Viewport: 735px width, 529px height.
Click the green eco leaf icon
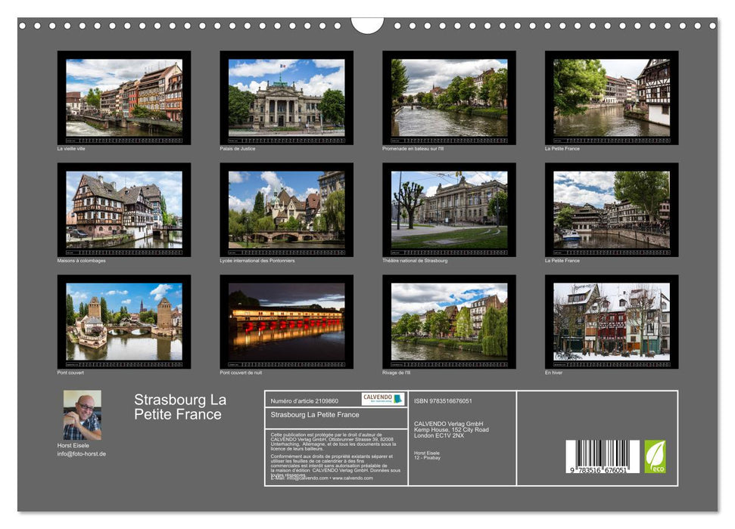click(x=655, y=456)
